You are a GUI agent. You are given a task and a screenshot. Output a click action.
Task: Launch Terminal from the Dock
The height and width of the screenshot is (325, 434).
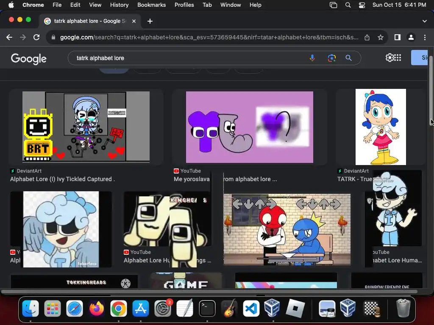coord(207,308)
